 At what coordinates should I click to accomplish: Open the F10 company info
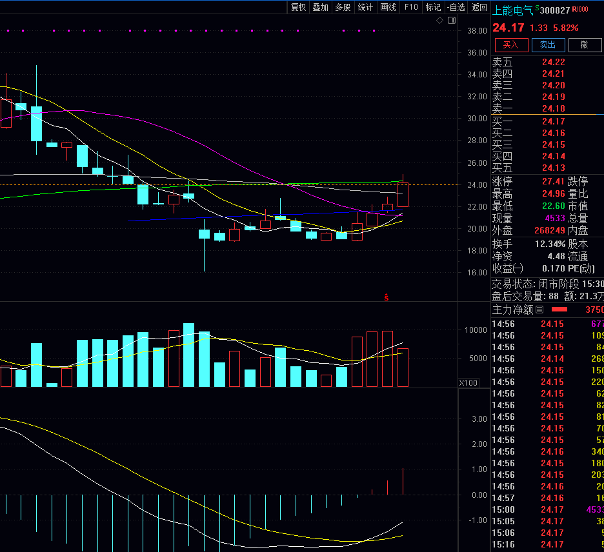click(x=411, y=7)
